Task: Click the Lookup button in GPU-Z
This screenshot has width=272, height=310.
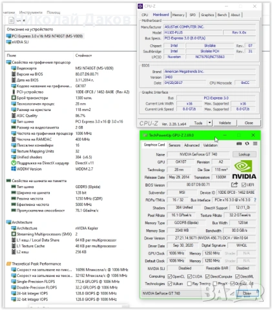Action: 244,154
